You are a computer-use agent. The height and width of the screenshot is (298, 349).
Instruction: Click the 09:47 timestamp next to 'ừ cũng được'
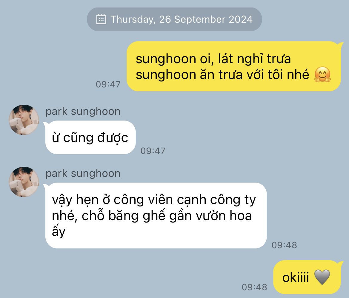coord(153,151)
